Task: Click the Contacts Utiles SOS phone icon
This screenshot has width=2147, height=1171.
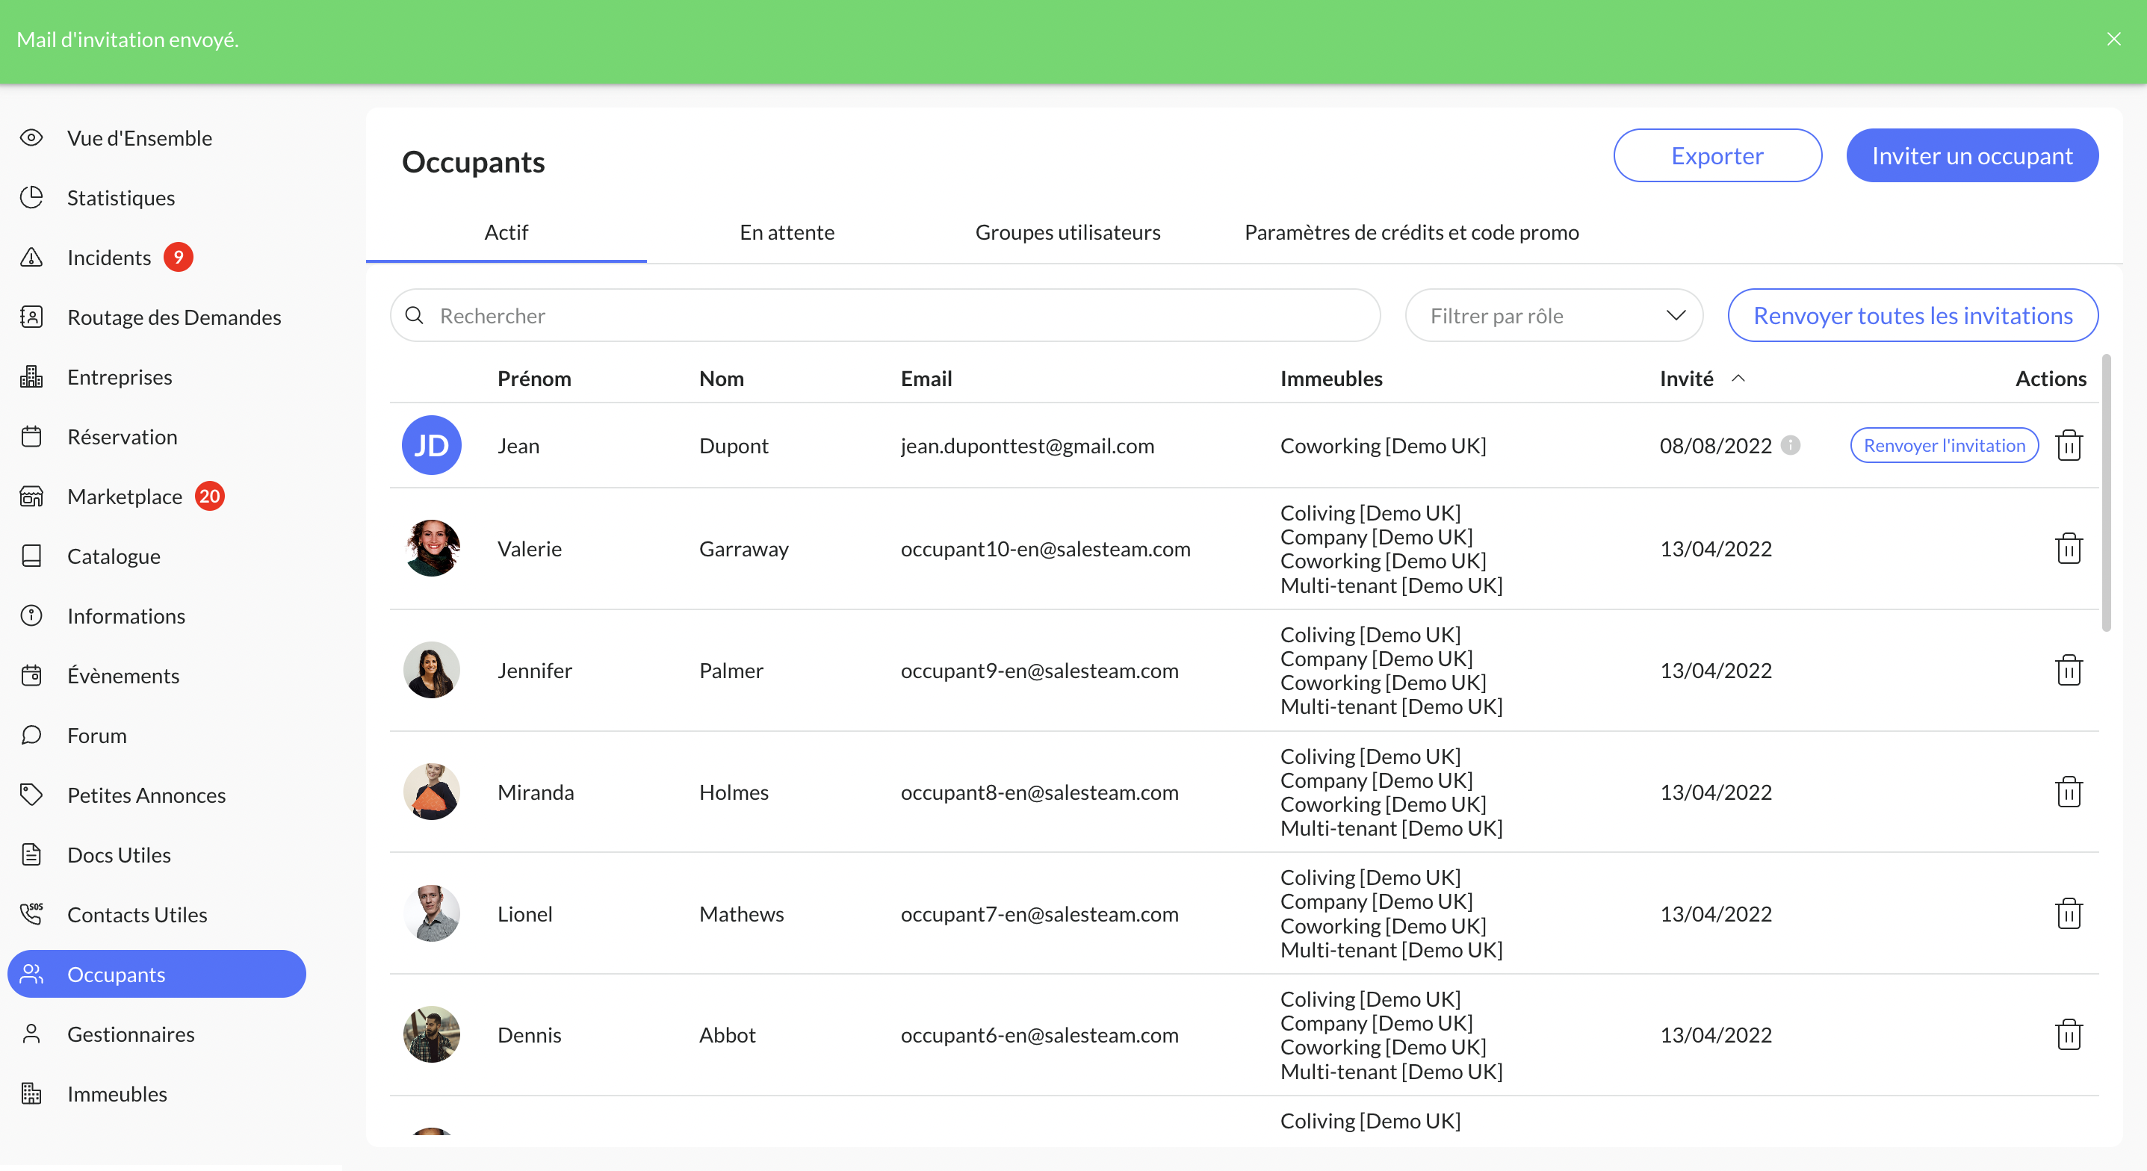Action: coord(31,914)
